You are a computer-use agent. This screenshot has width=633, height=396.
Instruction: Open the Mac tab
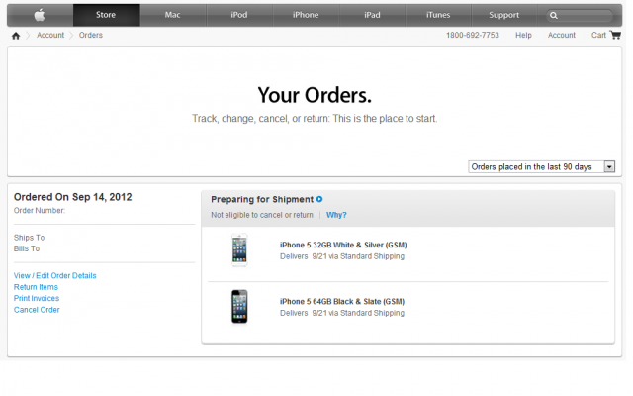click(173, 15)
